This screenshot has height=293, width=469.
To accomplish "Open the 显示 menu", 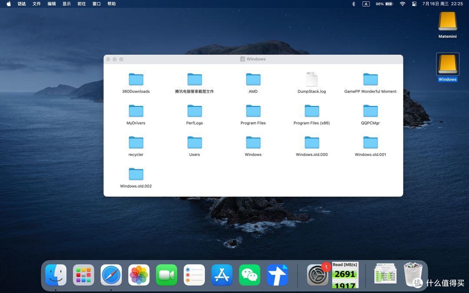I will pos(66,4).
